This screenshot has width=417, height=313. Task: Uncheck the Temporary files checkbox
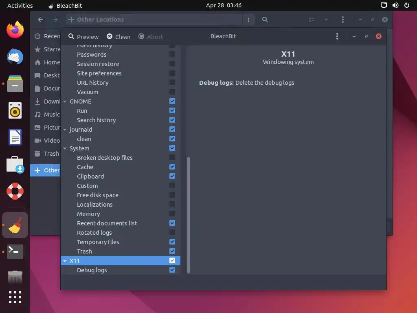point(172,242)
